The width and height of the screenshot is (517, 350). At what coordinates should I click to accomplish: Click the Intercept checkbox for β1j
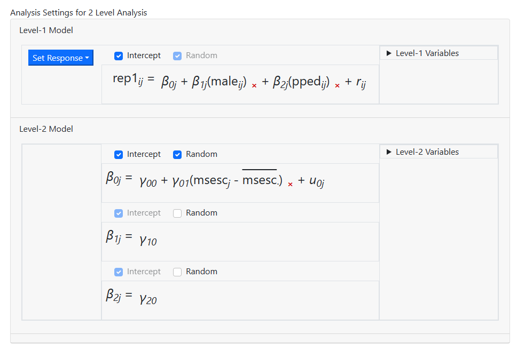(119, 213)
